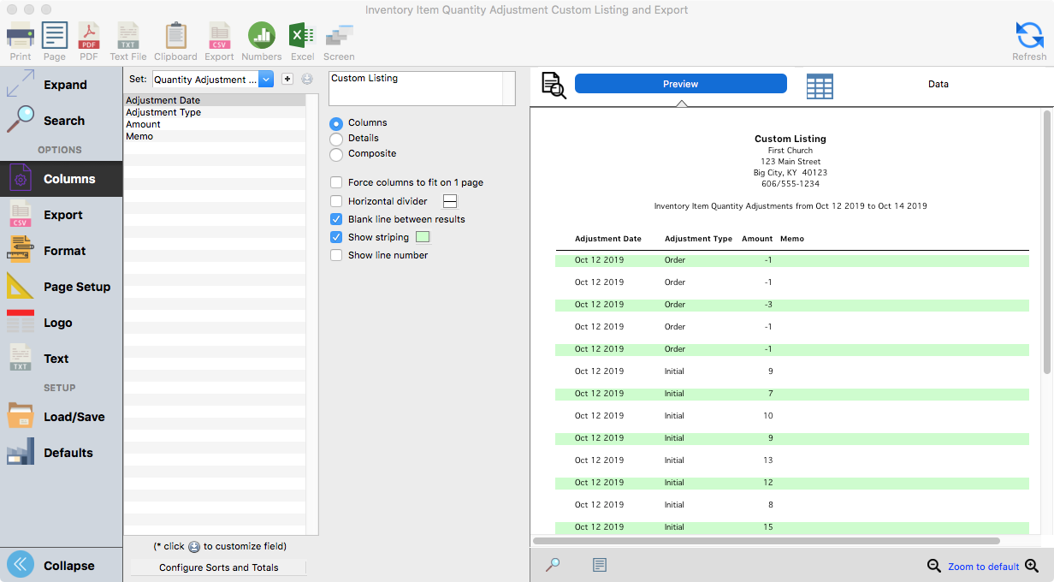This screenshot has width=1054, height=582.
Task: Select the Details radio button
Action: [336, 138]
